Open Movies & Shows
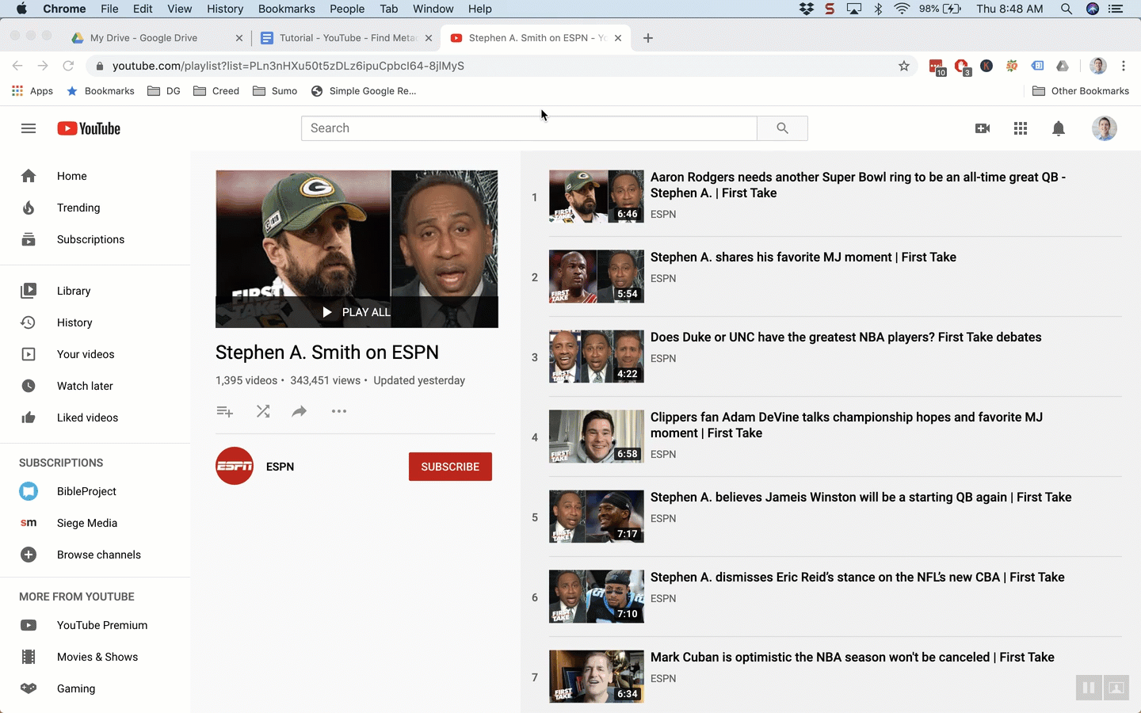Viewport: 1141px width, 713px height. click(95, 657)
